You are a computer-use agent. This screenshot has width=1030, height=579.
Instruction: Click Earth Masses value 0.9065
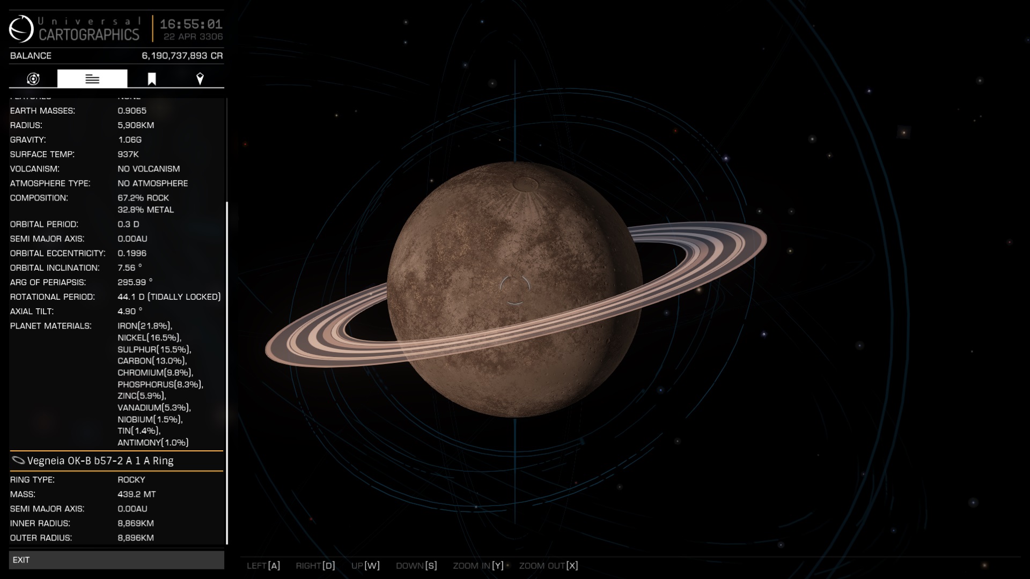pyautogui.click(x=132, y=111)
